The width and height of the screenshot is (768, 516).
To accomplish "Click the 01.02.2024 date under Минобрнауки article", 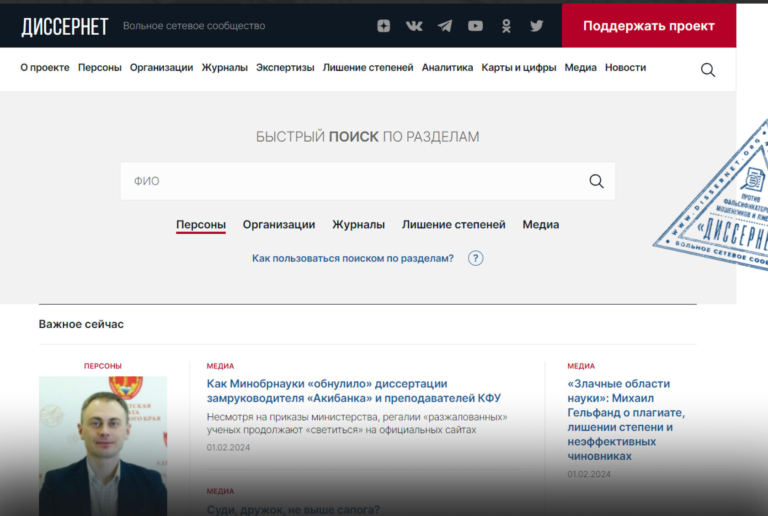I will coord(228,448).
